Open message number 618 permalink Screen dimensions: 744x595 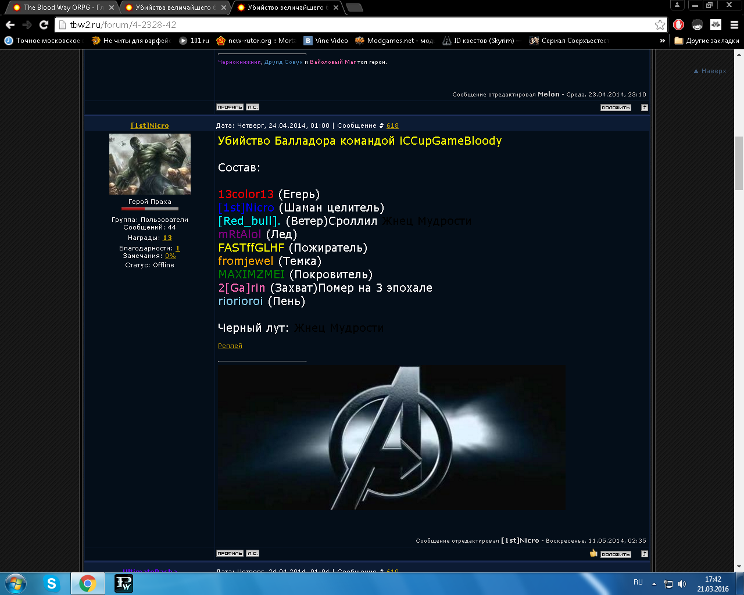pos(392,126)
